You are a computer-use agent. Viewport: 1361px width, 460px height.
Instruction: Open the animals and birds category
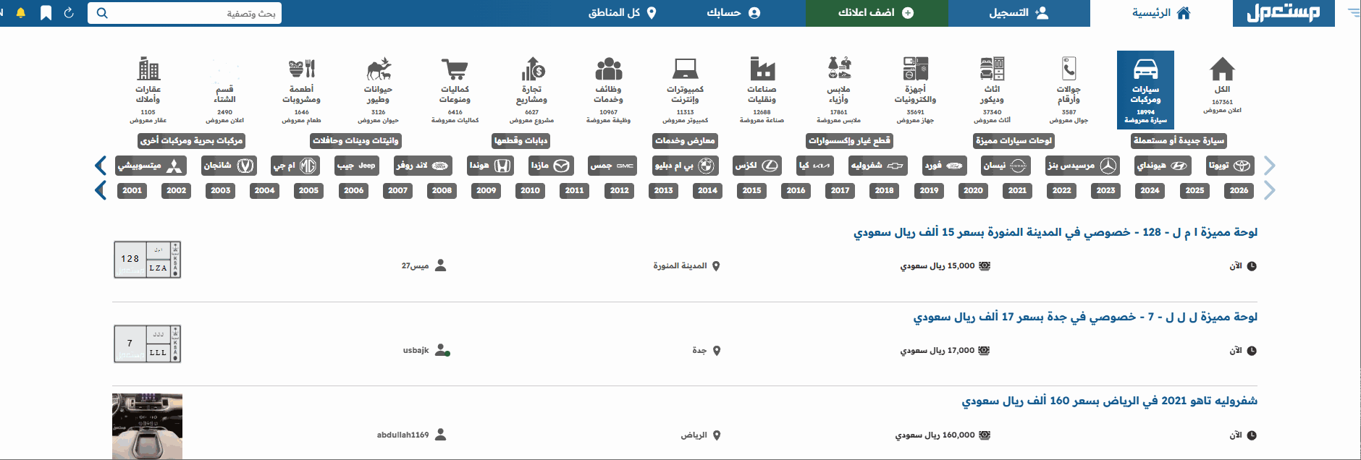point(378,69)
